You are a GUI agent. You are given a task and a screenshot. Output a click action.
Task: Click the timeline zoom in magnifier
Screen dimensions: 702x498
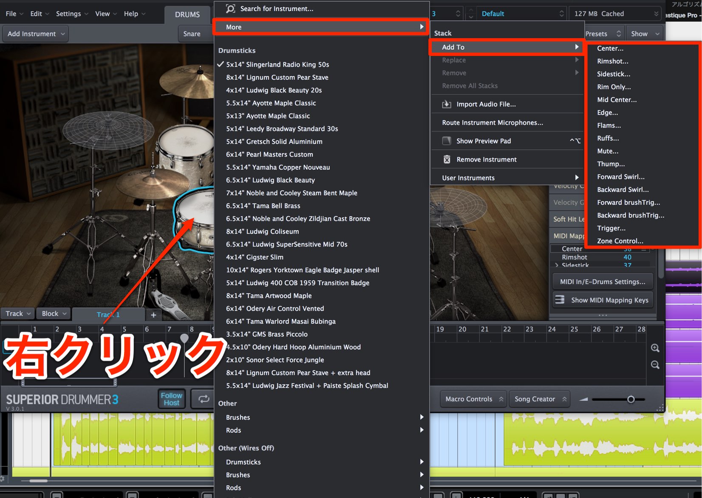pyautogui.click(x=655, y=348)
